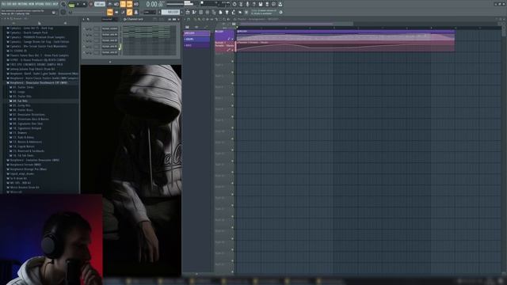Image resolution: width=507 pixels, height=285 pixels.
Task: Click the song time display
Action: click(154, 4)
